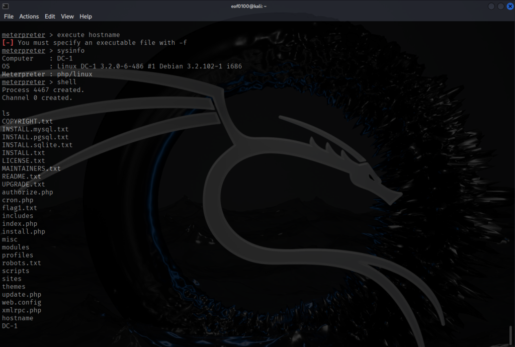Minimize the terminal window

tap(491, 6)
